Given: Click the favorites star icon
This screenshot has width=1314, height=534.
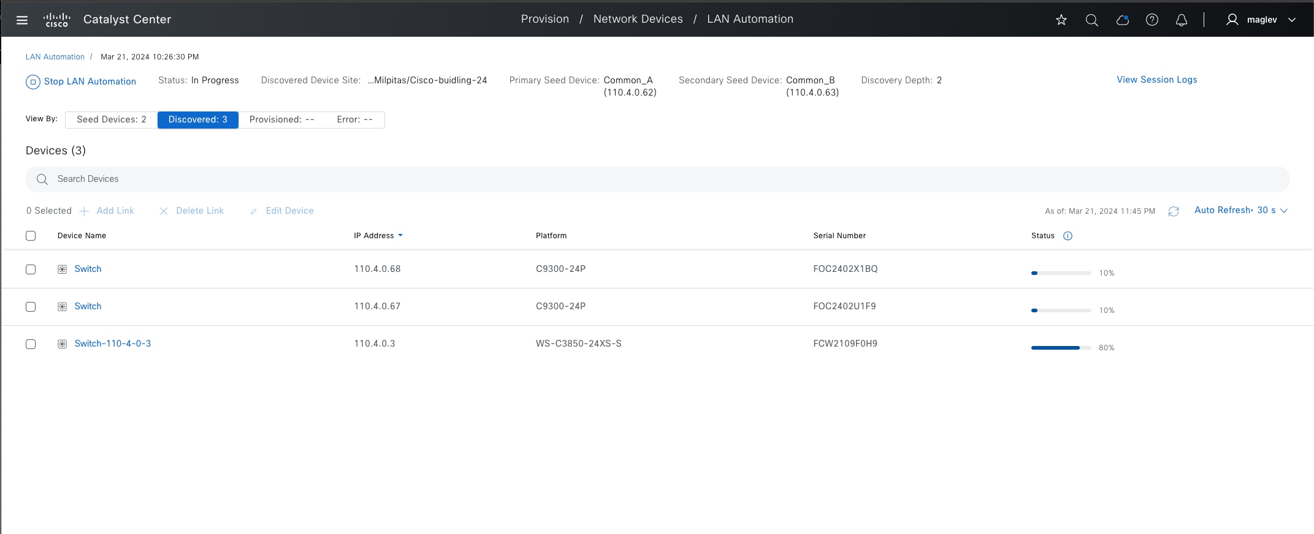Looking at the screenshot, I should coord(1061,20).
